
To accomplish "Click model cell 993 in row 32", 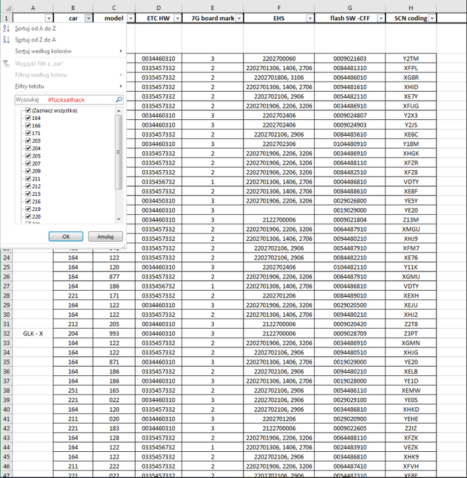I will pyautogui.click(x=114, y=333).
